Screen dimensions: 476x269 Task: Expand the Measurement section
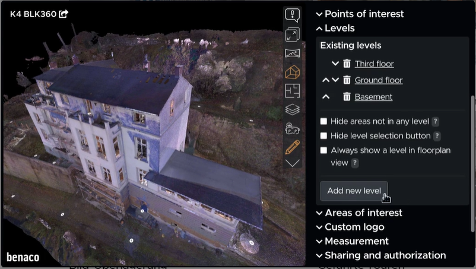(x=353, y=241)
